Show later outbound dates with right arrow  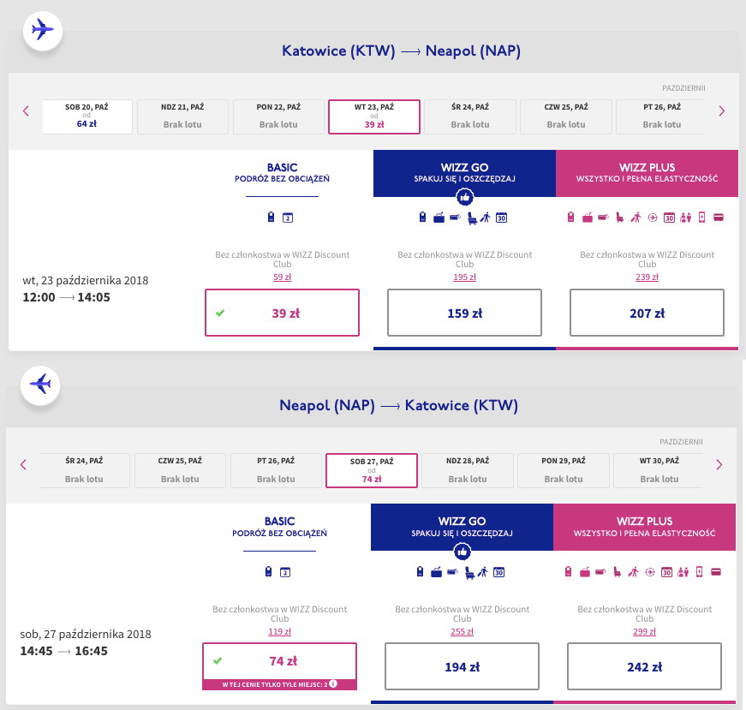(x=721, y=110)
